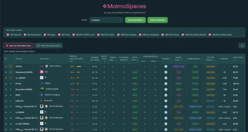
Task: Click the 9 / 11 task count cell
Action: click(x=94, y=67)
